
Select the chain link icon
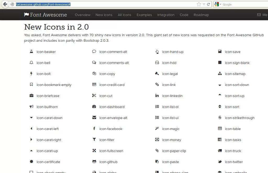pos(157,84)
